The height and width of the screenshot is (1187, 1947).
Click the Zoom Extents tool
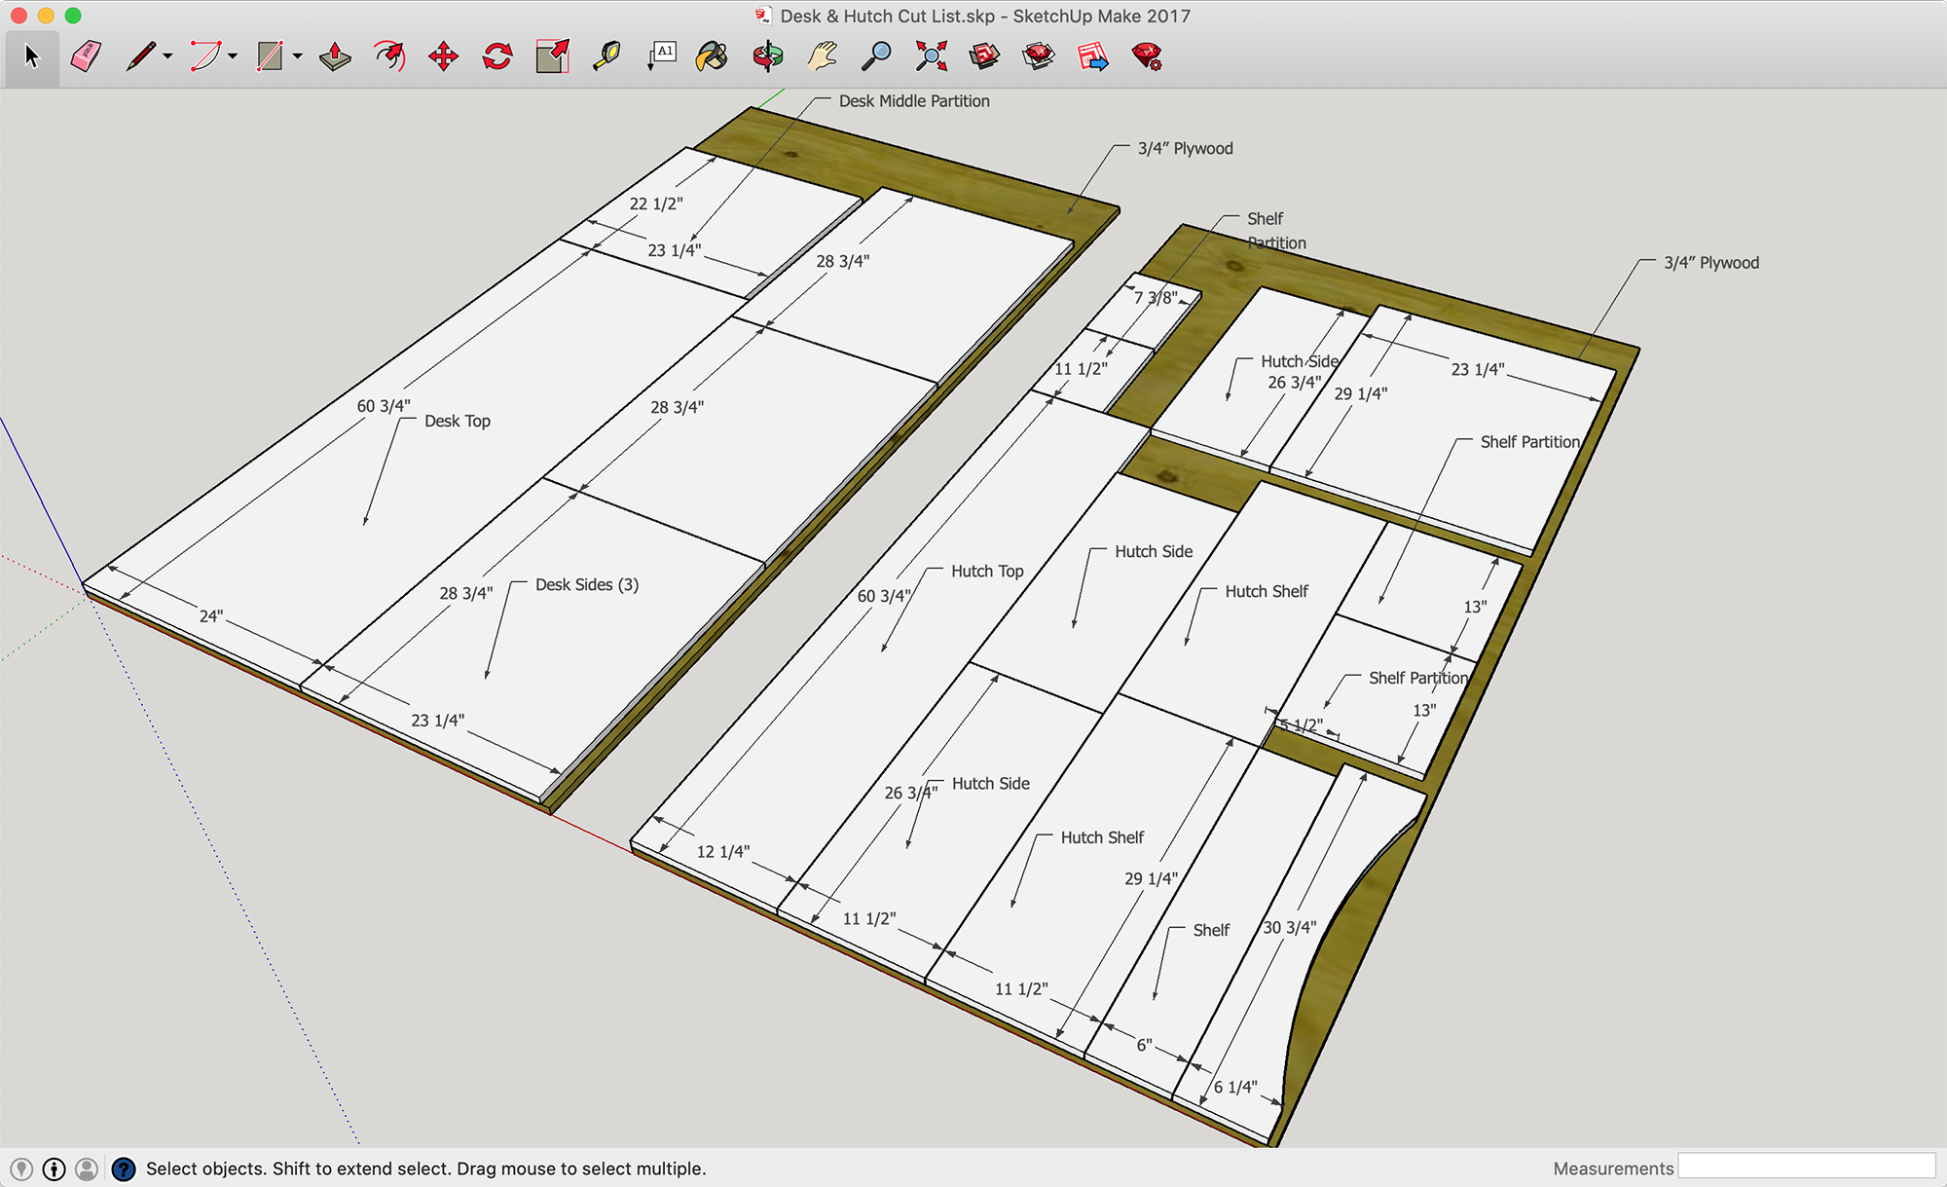click(932, 56)
